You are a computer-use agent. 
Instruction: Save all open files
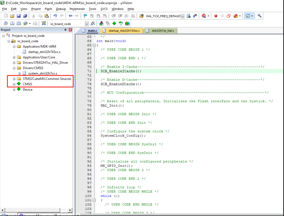point(25,16)
